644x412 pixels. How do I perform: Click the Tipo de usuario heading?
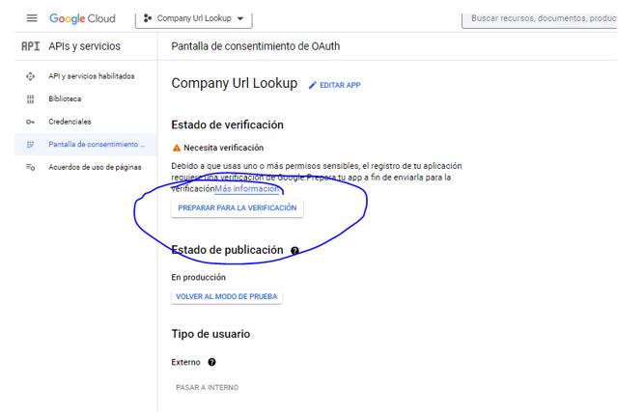coord(210,334)
